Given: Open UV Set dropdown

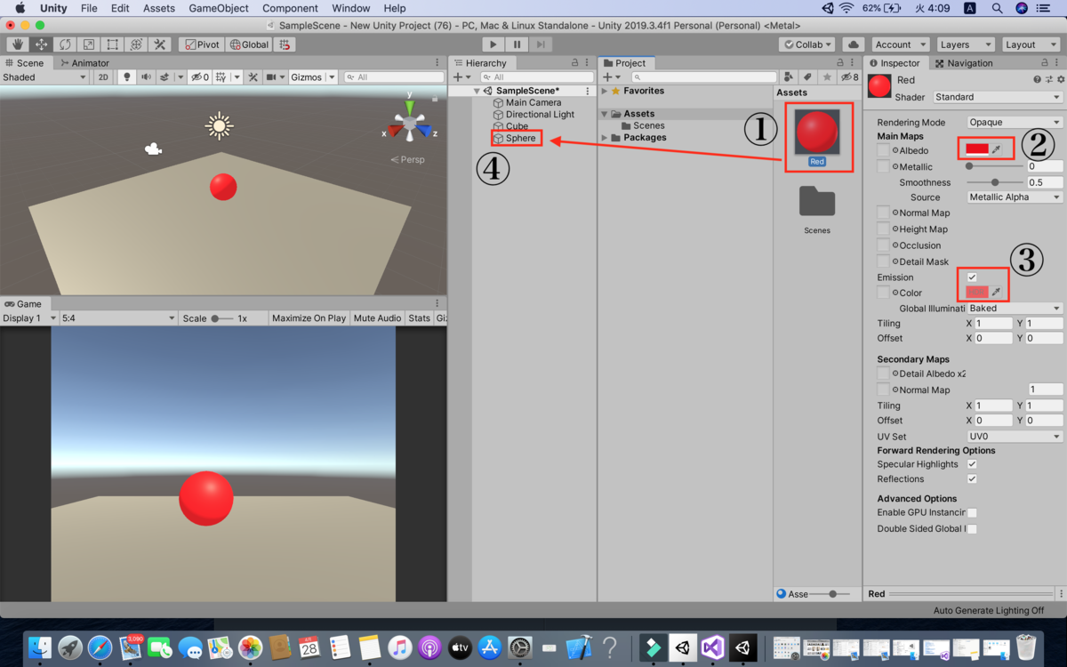Looking at the screenshot, I should [x=1015, y=437].
